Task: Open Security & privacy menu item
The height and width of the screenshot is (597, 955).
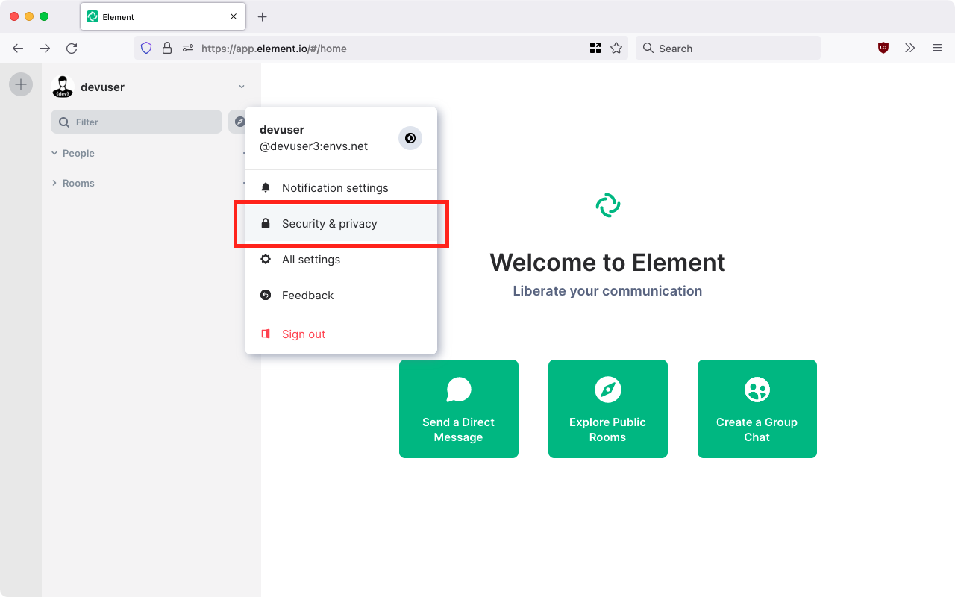Action: pos(341,224)
